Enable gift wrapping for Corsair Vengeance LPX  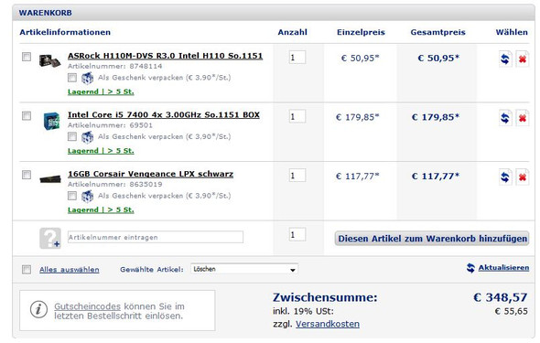[72, 196]
